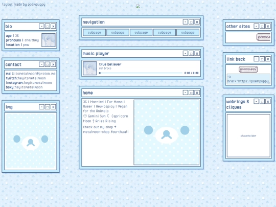Screen dimensions: 276x207
Task: Close the other sites window
Action: coord(268,26)
